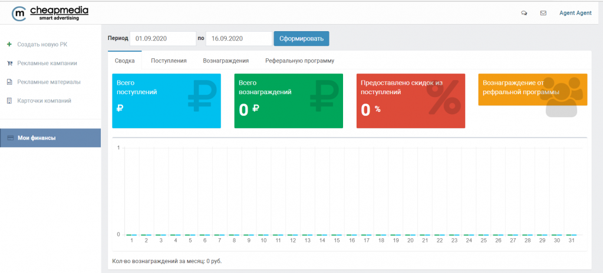Click the card icon for Мои финансы
The height and width of the screenshot is (273, 603).
click(x=11, y=138)
